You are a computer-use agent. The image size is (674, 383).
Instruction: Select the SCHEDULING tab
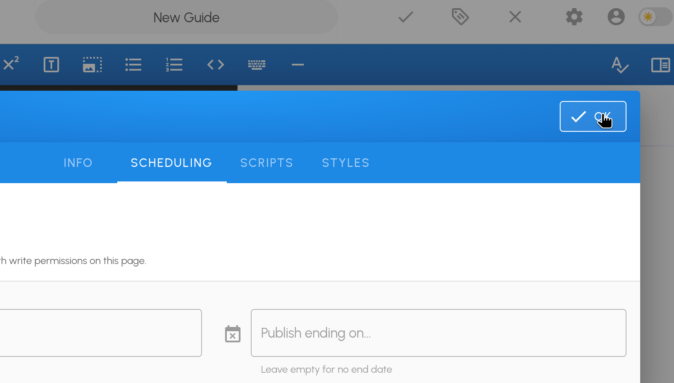[172, 163]
